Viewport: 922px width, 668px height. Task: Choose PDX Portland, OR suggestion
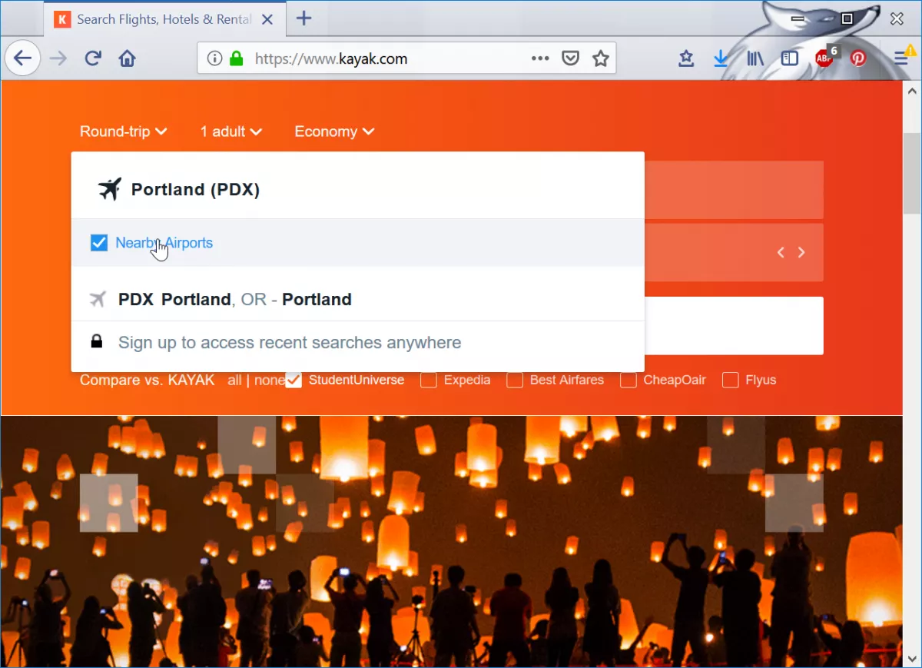click(358, 299)
